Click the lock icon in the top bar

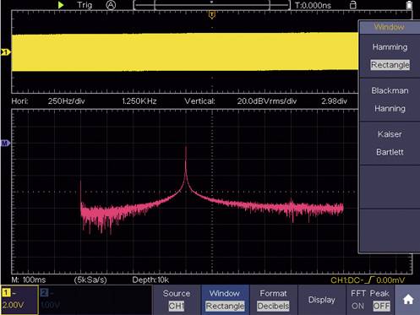352,5
